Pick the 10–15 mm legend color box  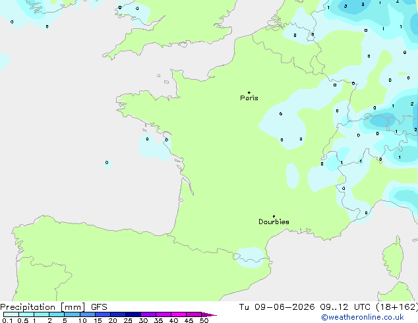88,314
